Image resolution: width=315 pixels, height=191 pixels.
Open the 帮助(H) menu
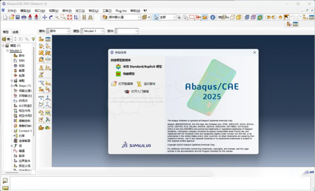(x=135, y=11)
